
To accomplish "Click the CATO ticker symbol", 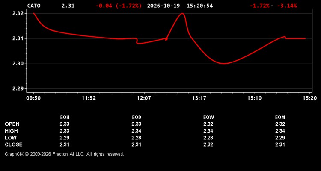I will coord(34,6).
